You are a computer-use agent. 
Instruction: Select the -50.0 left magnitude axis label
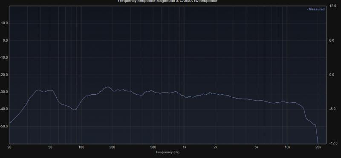tap(4, 126)
